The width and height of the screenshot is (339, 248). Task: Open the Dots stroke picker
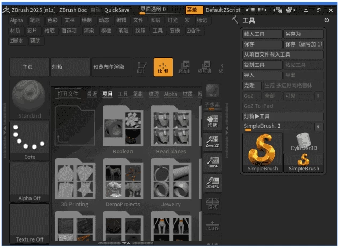point(29,141)
